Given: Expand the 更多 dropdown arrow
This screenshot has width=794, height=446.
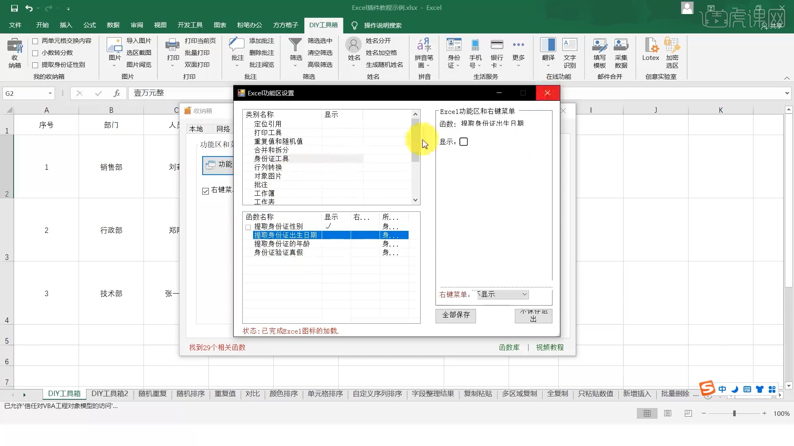Looking at the screenshot, I should [x=518, y=66].
